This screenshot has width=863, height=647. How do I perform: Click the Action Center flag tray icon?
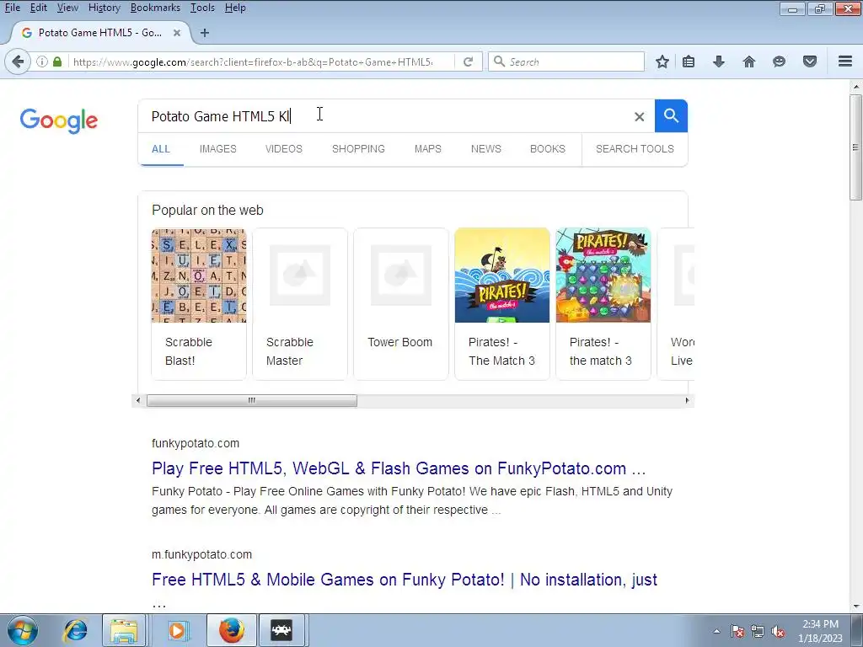(737, 631)
